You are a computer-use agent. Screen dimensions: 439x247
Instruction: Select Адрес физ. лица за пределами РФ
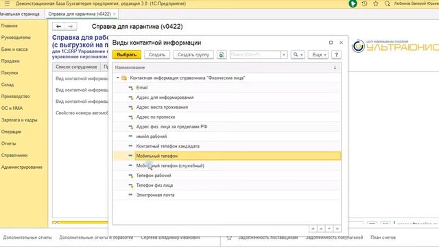coord(227,127)
